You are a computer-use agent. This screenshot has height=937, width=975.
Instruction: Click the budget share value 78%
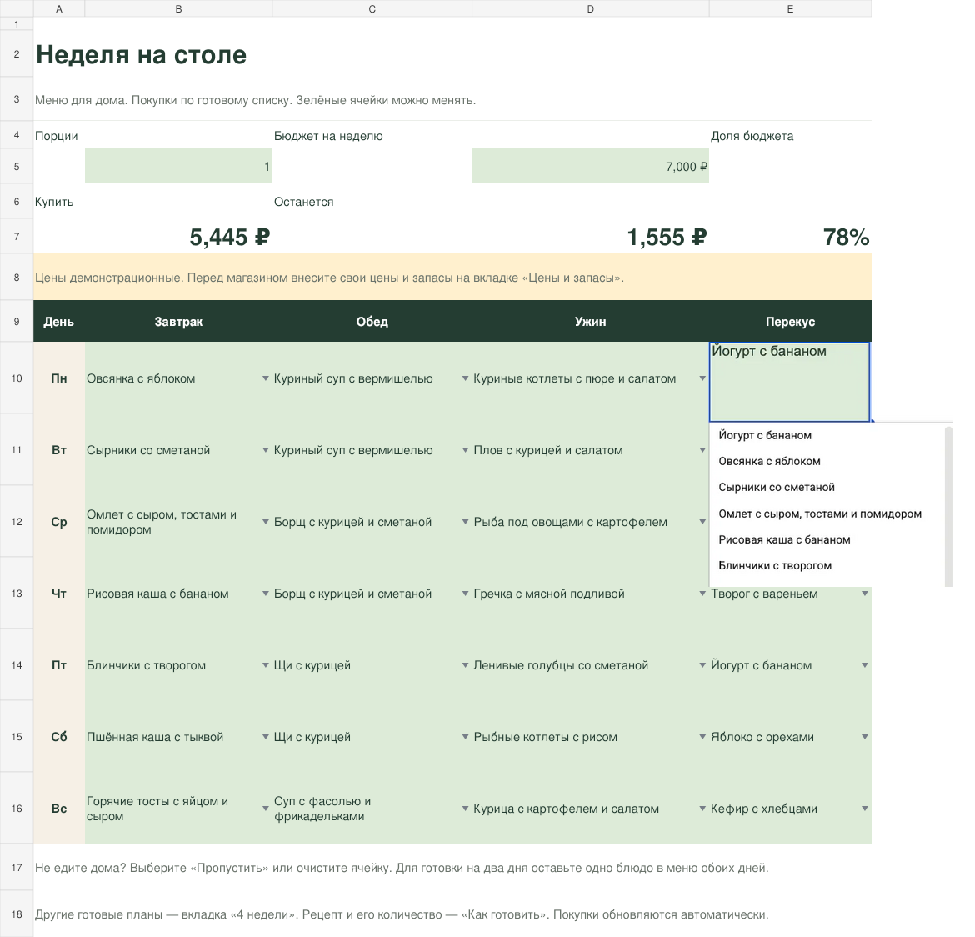click(846, 237)
